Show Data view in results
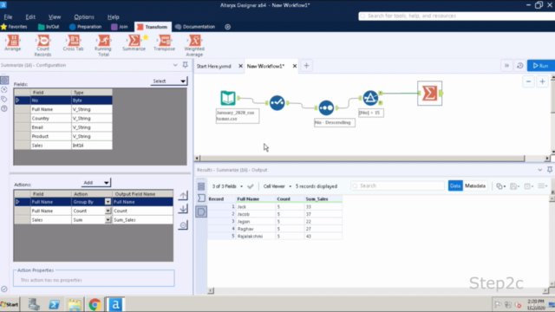555x312 pixels. pyautogui.click(x=455, y=186)
